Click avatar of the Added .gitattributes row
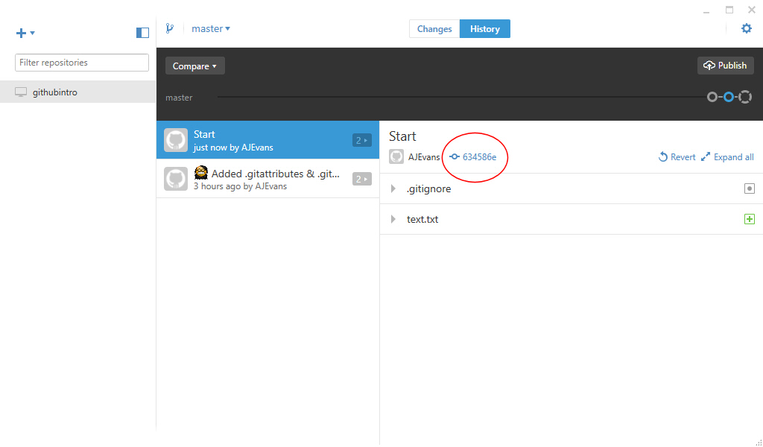763x447 pixels. tap(176, 179)
